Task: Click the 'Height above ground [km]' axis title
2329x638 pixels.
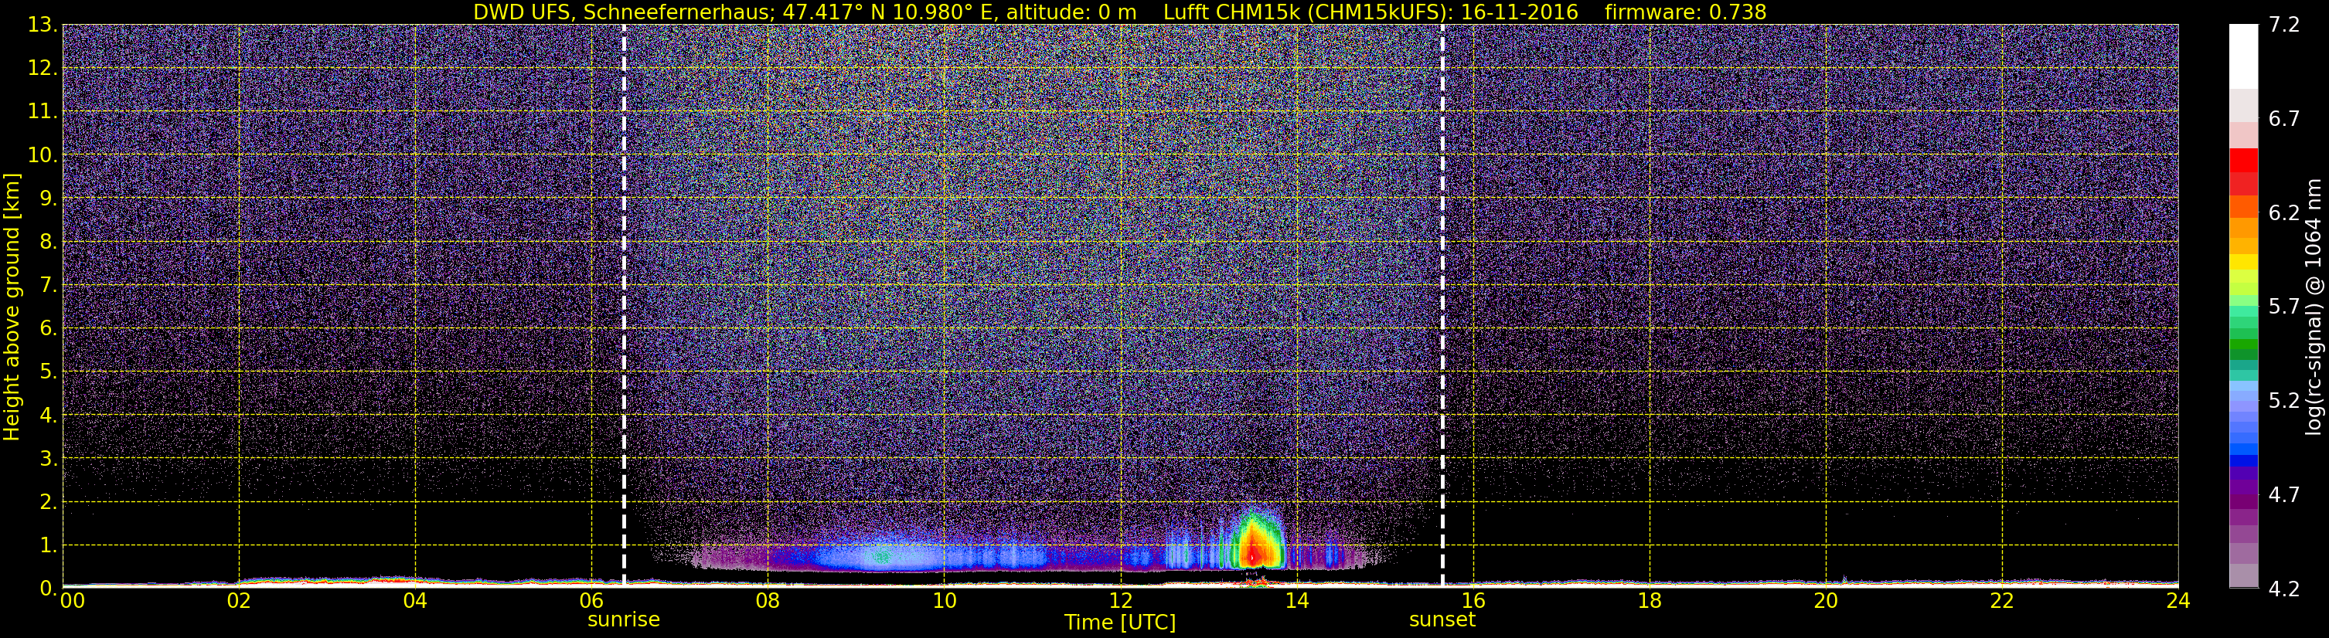Action: [12, 307]
